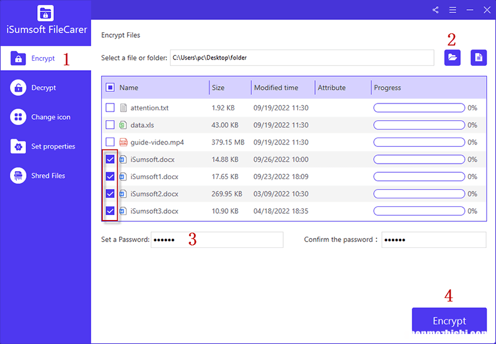Viewport: 496px width, 344px height.
Task: Click the 43.00 KB size value
Action: point(225,125)
